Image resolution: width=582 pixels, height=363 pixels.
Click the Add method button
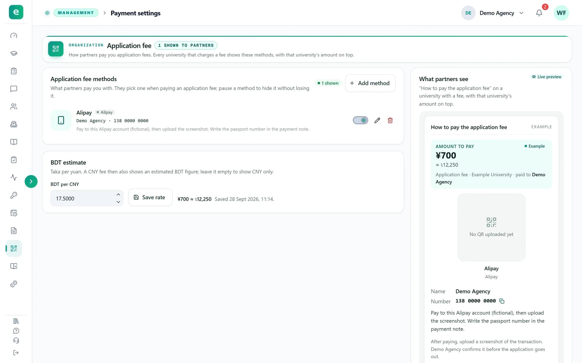(x=370, y=83)
